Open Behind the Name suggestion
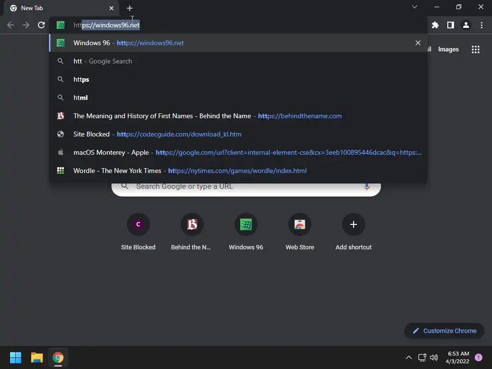This screenshot has width=492, height=369. click(238, 116)
